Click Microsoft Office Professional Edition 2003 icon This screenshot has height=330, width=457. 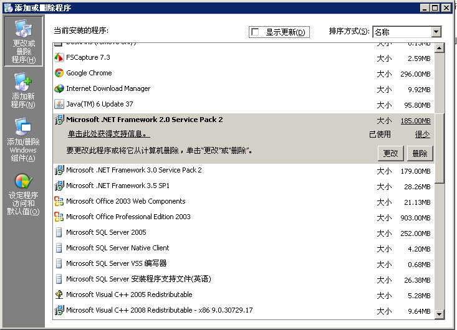click(59, 217)
